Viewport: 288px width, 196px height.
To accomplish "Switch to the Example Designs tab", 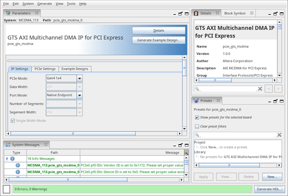I will point(75,69).
